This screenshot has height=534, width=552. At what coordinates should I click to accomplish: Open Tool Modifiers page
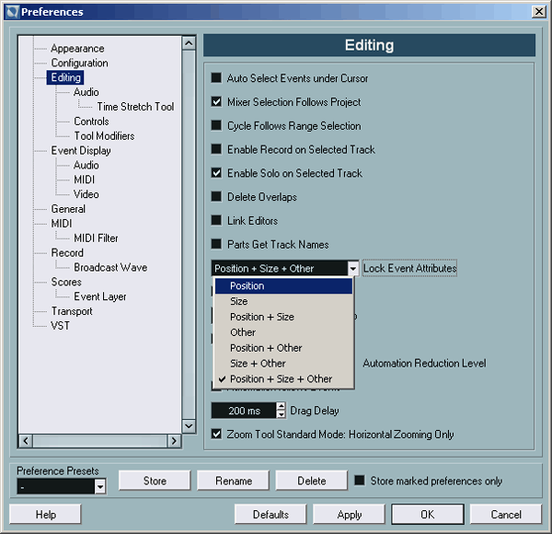(104, 135)
